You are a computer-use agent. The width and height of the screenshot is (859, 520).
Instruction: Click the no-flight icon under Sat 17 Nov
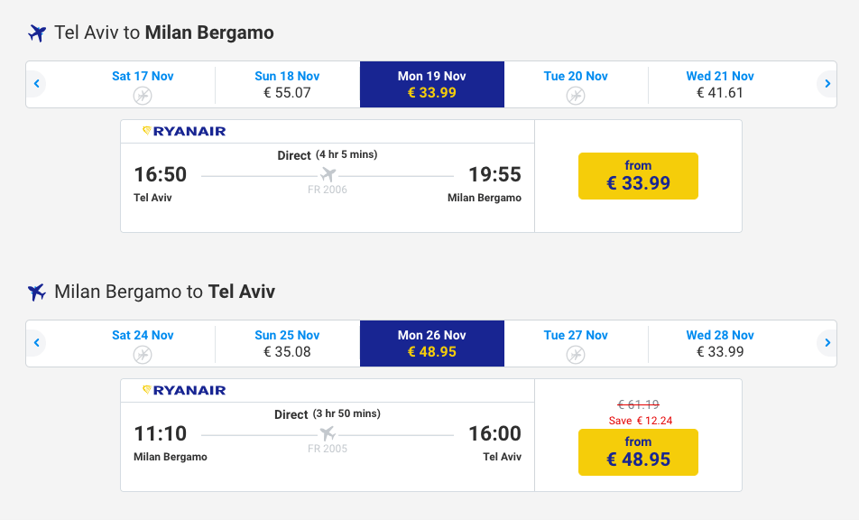tap(143, 95)
